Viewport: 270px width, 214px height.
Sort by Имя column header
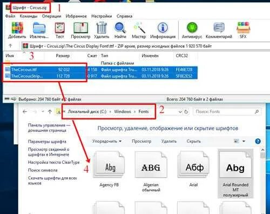(10, 56)
